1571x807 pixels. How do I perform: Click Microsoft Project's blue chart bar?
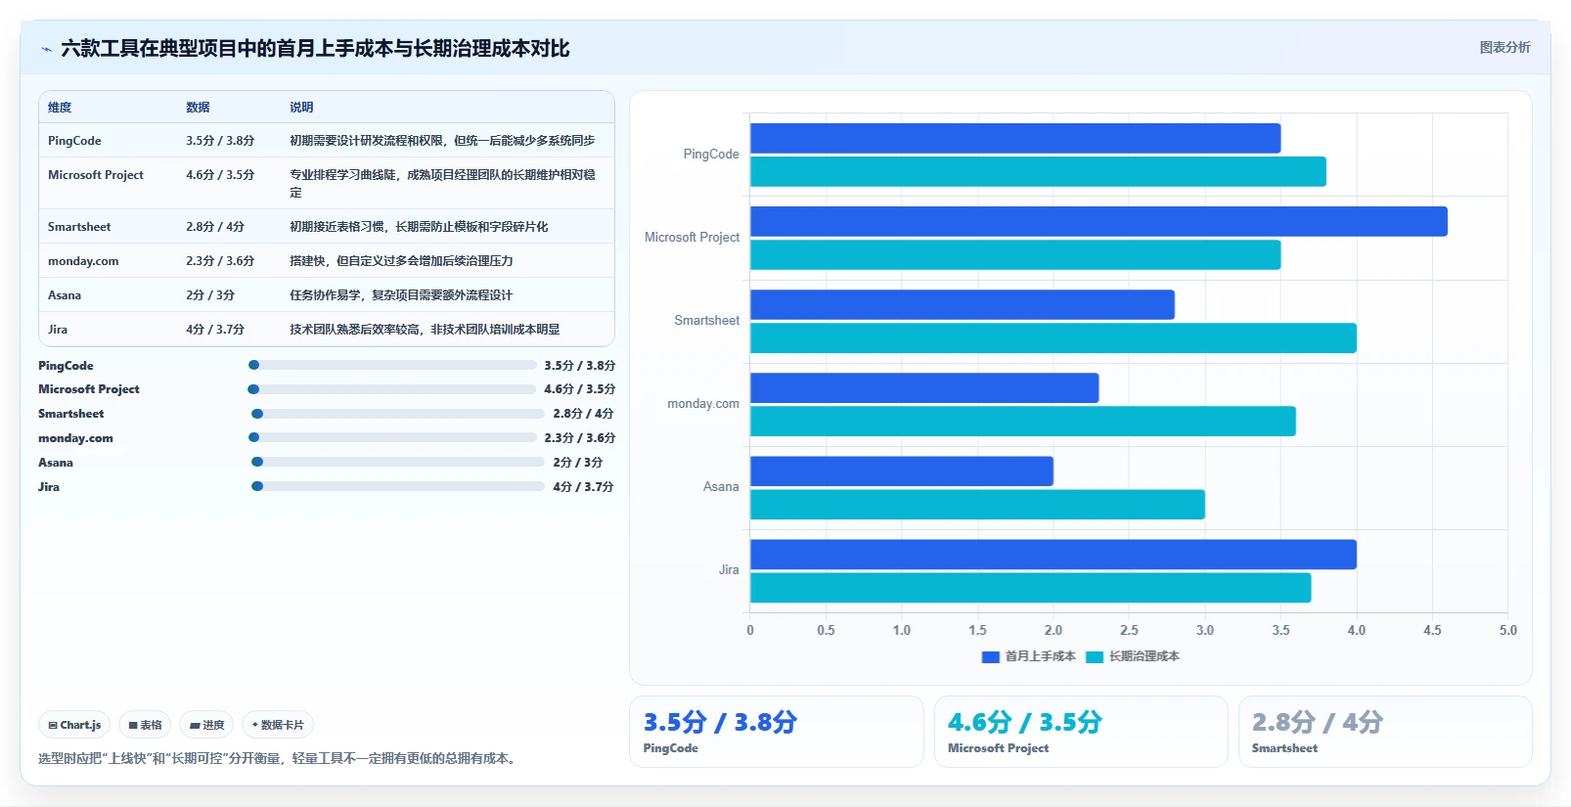click(1099, 221)
